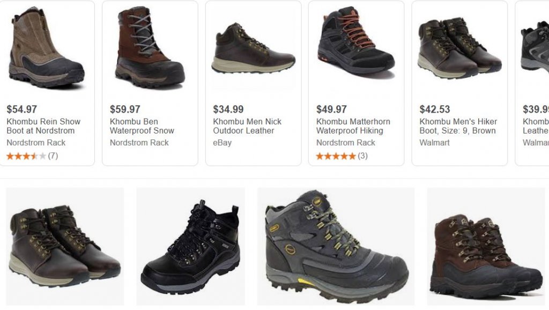The height and width of the screenshot is (310, 549).
Task: Open the brown leather boots pair image result
Action: [64, 246]
